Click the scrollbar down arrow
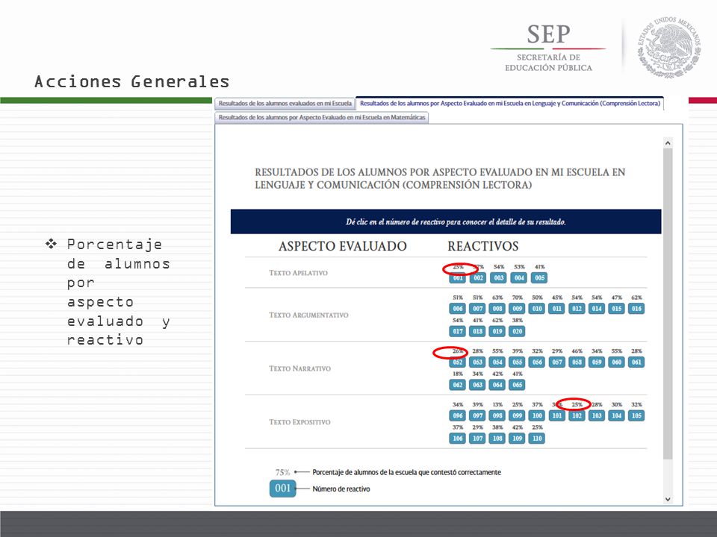 click(x=668, y=499)
